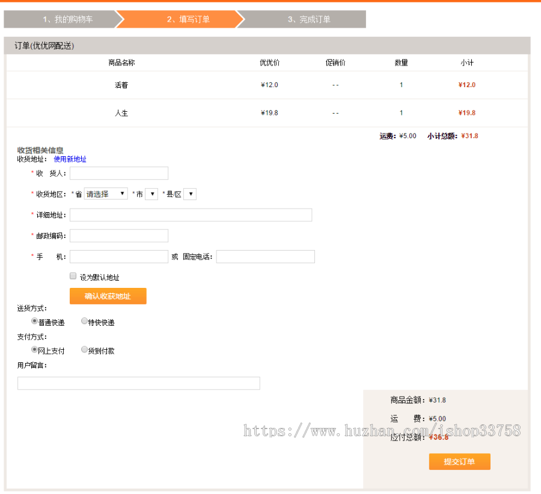Check the 设为默认地址 (set default address) checkbox
The image size is (541, 494).
pos(73,276)
